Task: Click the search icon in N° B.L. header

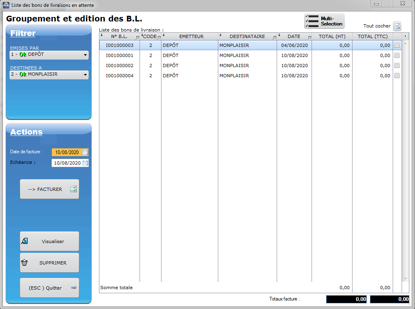Action: pyautogui.click(x=138, y=38)
